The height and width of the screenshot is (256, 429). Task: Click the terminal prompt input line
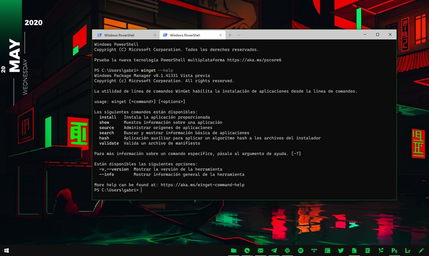(142, 190)
